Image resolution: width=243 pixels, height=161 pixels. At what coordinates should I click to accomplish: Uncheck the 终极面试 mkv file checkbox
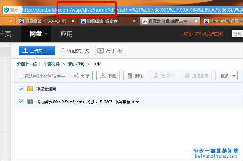pos(21,102)
